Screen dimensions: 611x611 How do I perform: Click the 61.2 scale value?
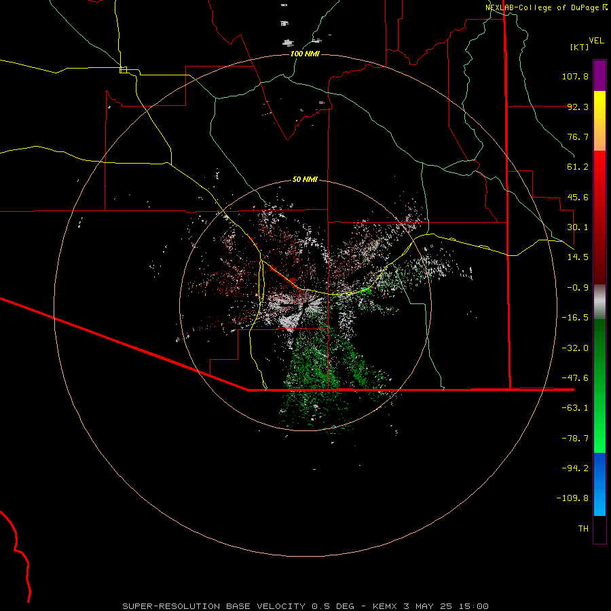578,167
